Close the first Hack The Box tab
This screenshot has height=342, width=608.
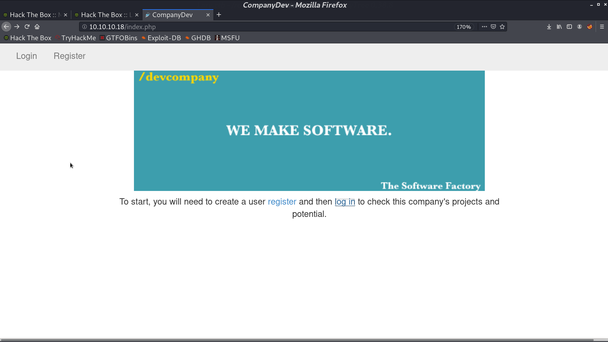click(66, 15)
